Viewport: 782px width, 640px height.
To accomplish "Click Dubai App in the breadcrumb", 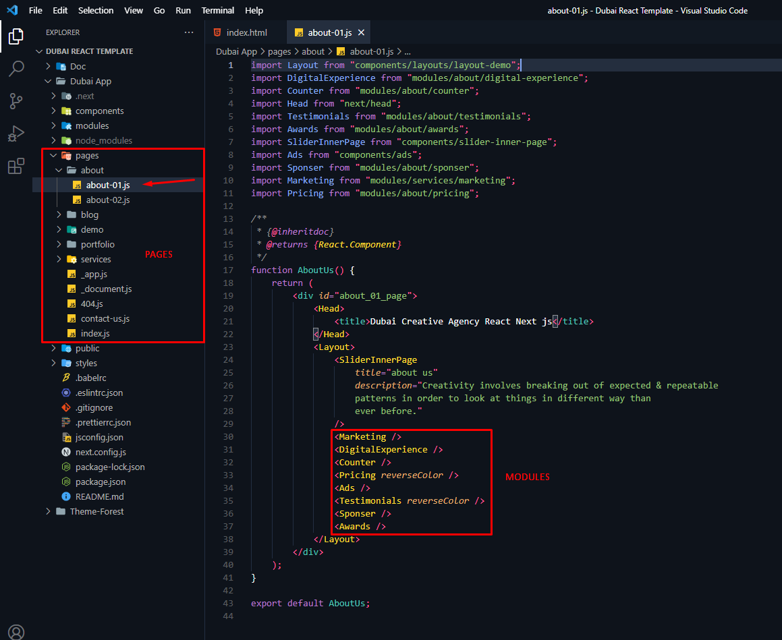I will pyautogui.click(x=236, y=51).
